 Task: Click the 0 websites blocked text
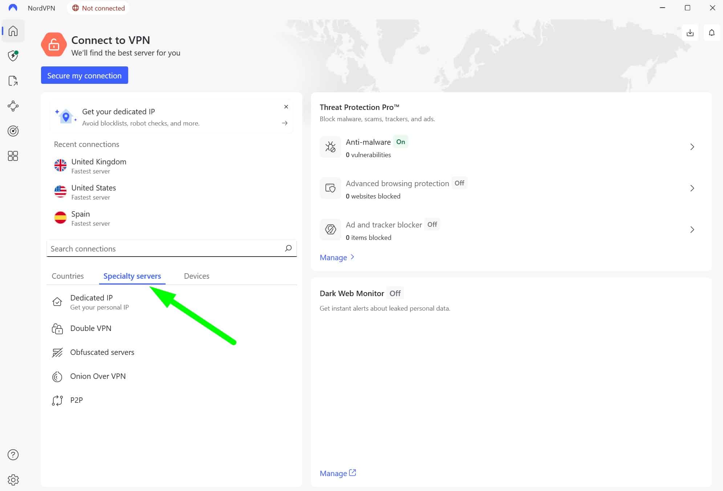[x=373, y=196]
